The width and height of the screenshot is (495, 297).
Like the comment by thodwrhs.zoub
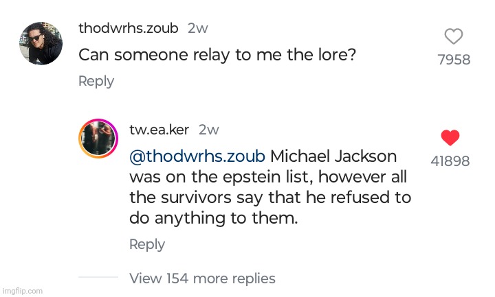click(x=454, y=36)
